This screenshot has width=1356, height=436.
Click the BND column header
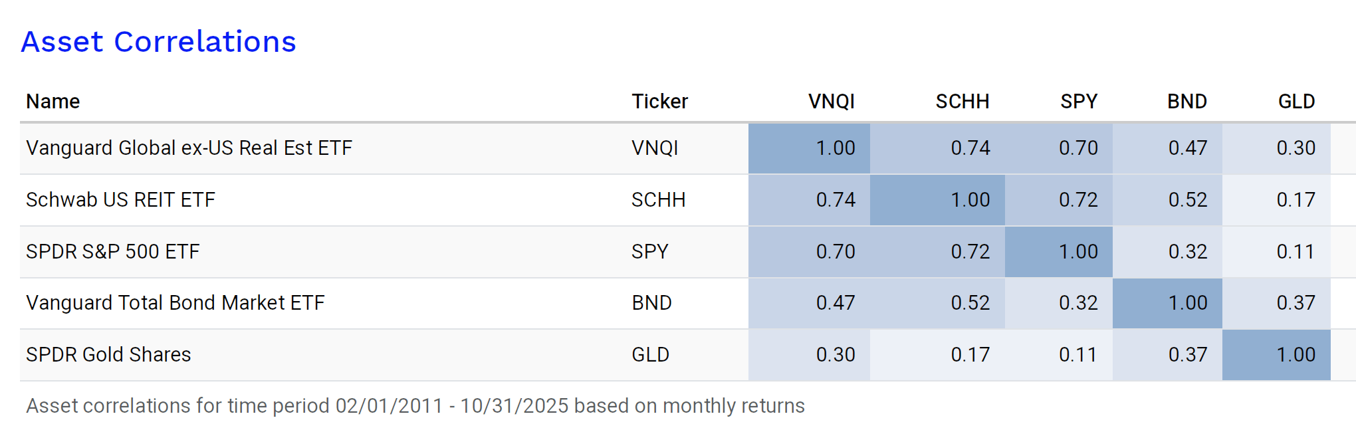click(1186, 101)
